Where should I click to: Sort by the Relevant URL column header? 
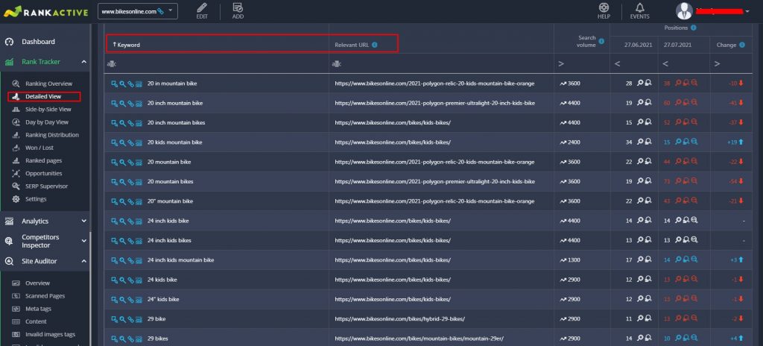pyautogui.click(x=352, y=45)
